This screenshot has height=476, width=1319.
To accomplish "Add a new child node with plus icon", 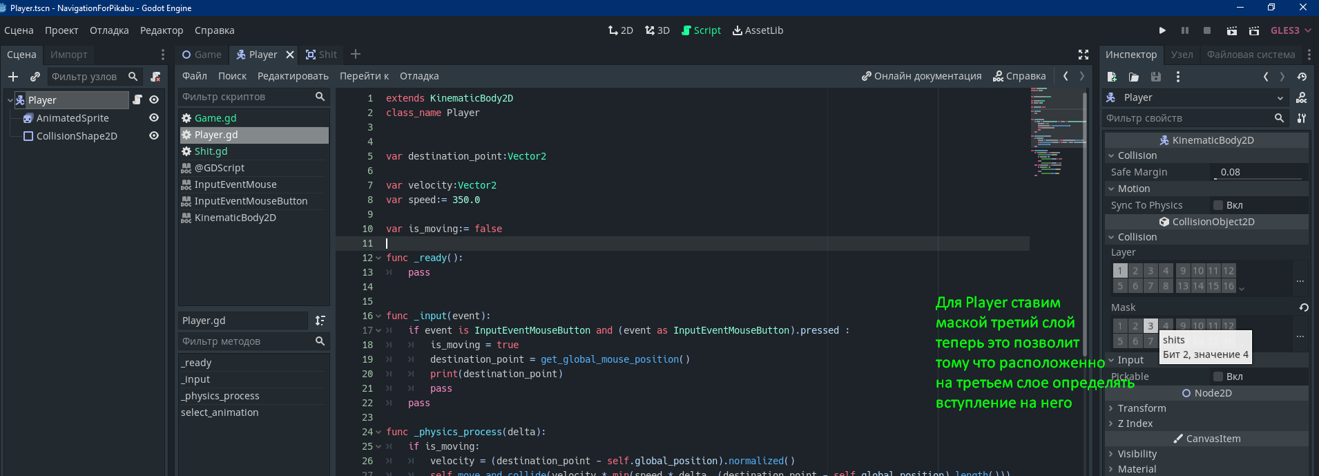I will pos(13,77).
